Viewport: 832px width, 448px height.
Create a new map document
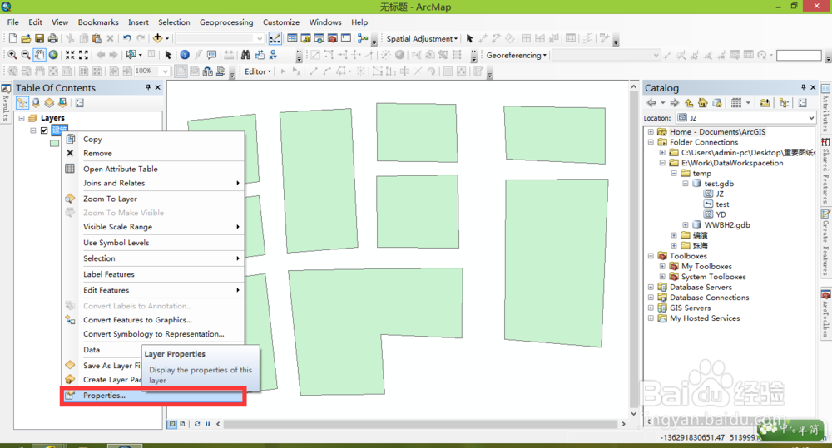pyautogui.click(x=12, y=39)
